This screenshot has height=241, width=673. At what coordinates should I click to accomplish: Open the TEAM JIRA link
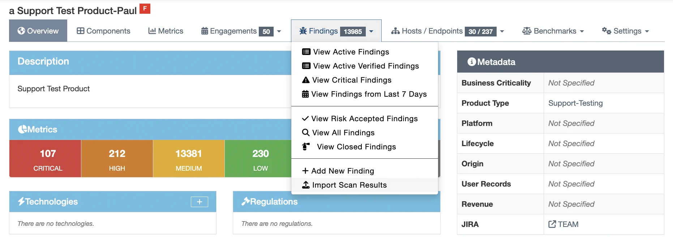(x=568, y=224)
